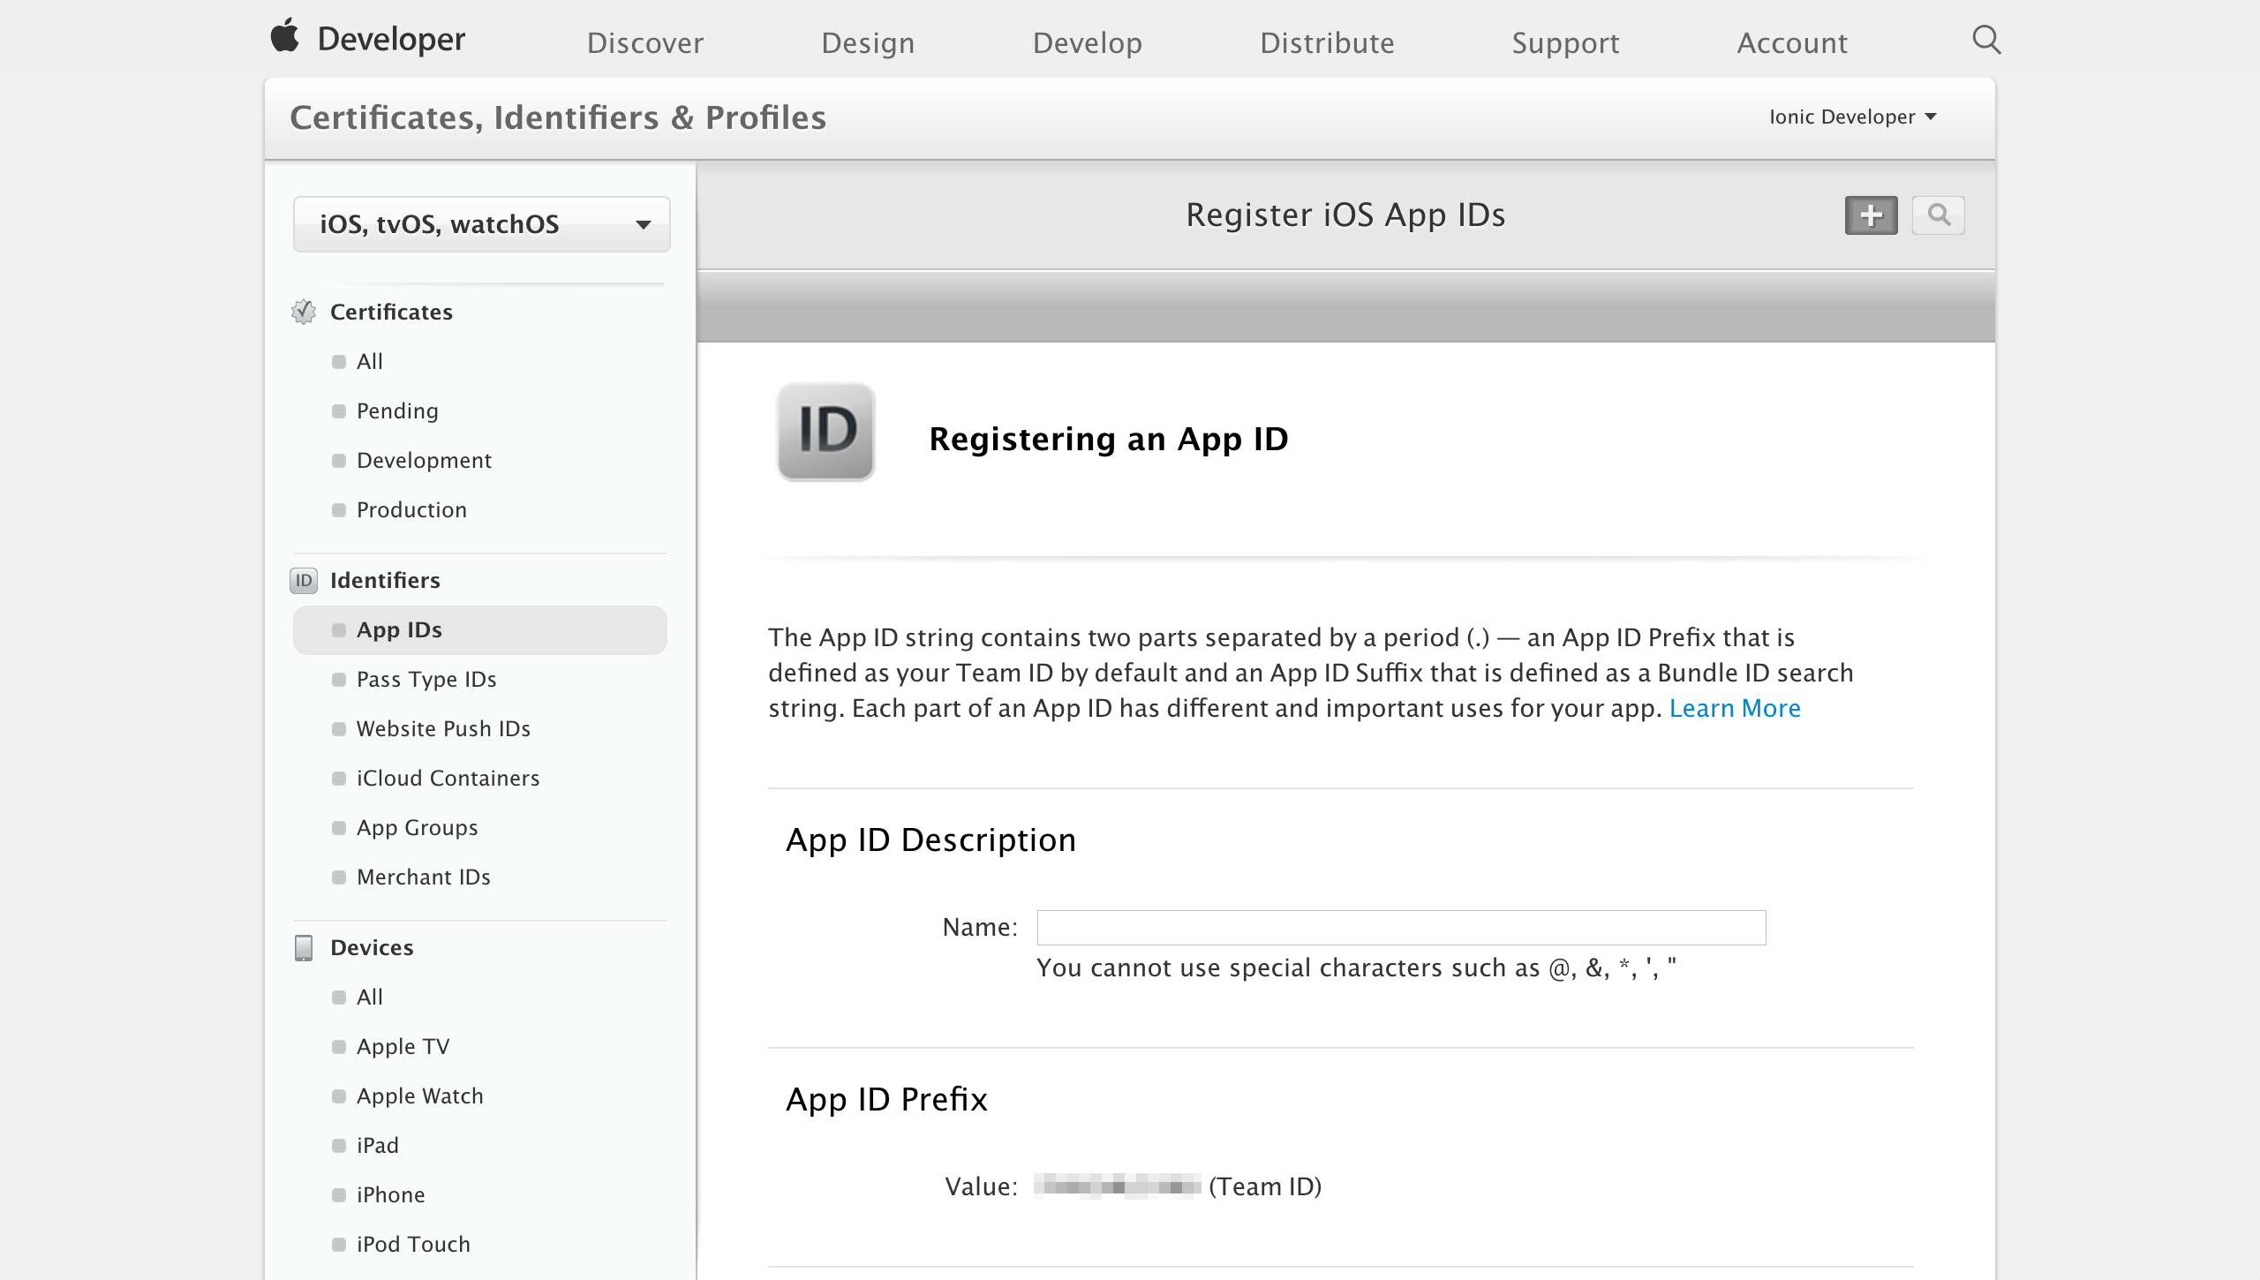The image size is (2260, 1280).
Task: Click the special characters hint text
Action: 1356,968
